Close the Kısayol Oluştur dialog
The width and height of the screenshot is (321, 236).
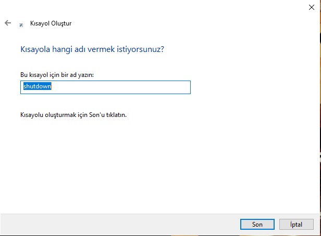(x=312, y=7)
